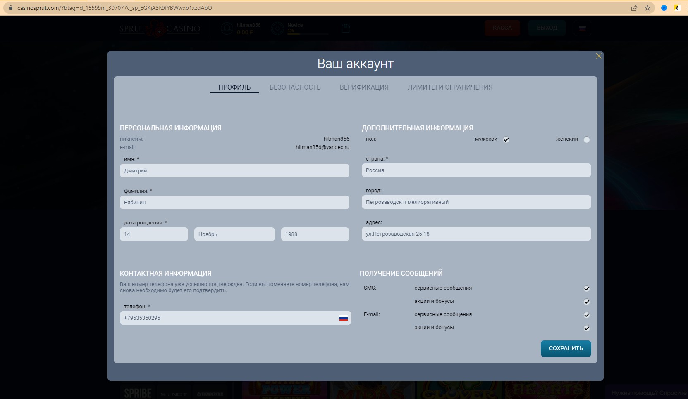
Task: Switch to the Безопасность tab
Action: click(295, 87)
